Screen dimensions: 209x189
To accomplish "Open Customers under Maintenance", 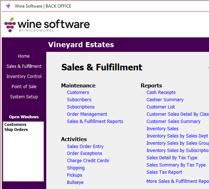I will (78, 93).
